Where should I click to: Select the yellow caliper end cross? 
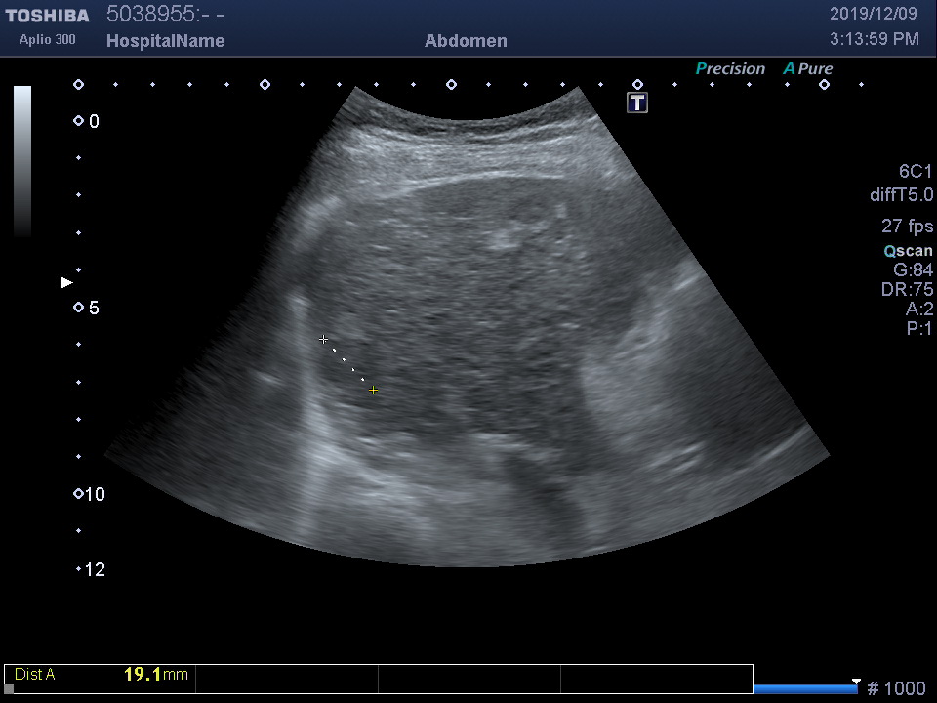click(x=373, y=391)
